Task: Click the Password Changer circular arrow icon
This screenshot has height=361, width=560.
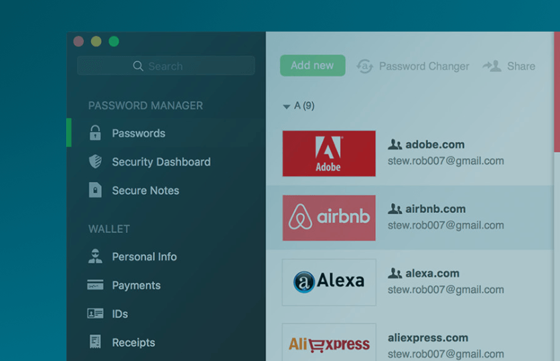Action: tap(364, 66)
